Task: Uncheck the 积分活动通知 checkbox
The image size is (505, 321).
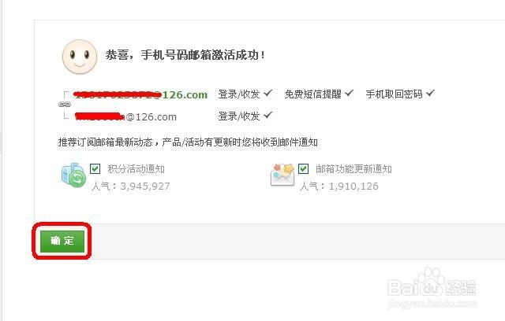Action: tap(95, 168)
